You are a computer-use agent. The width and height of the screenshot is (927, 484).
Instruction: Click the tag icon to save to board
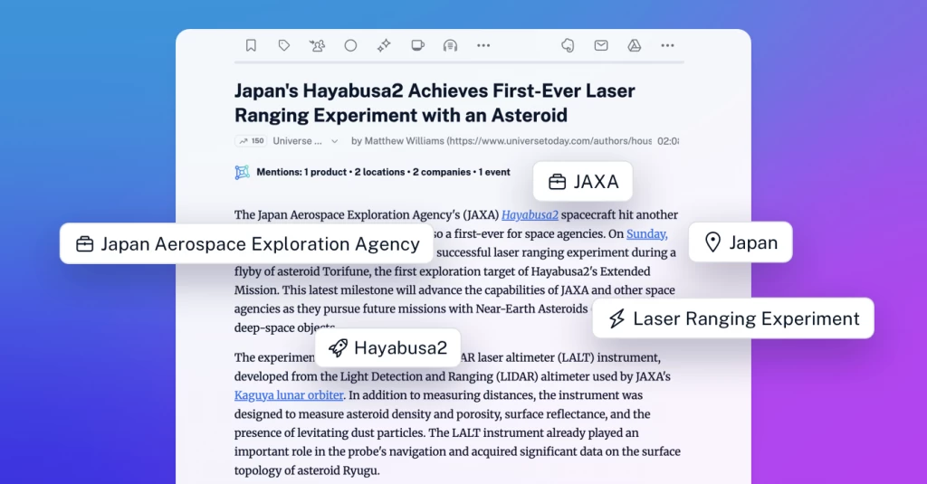(283, 45)
